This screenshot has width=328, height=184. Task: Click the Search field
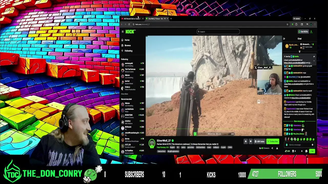pos(218,32)
